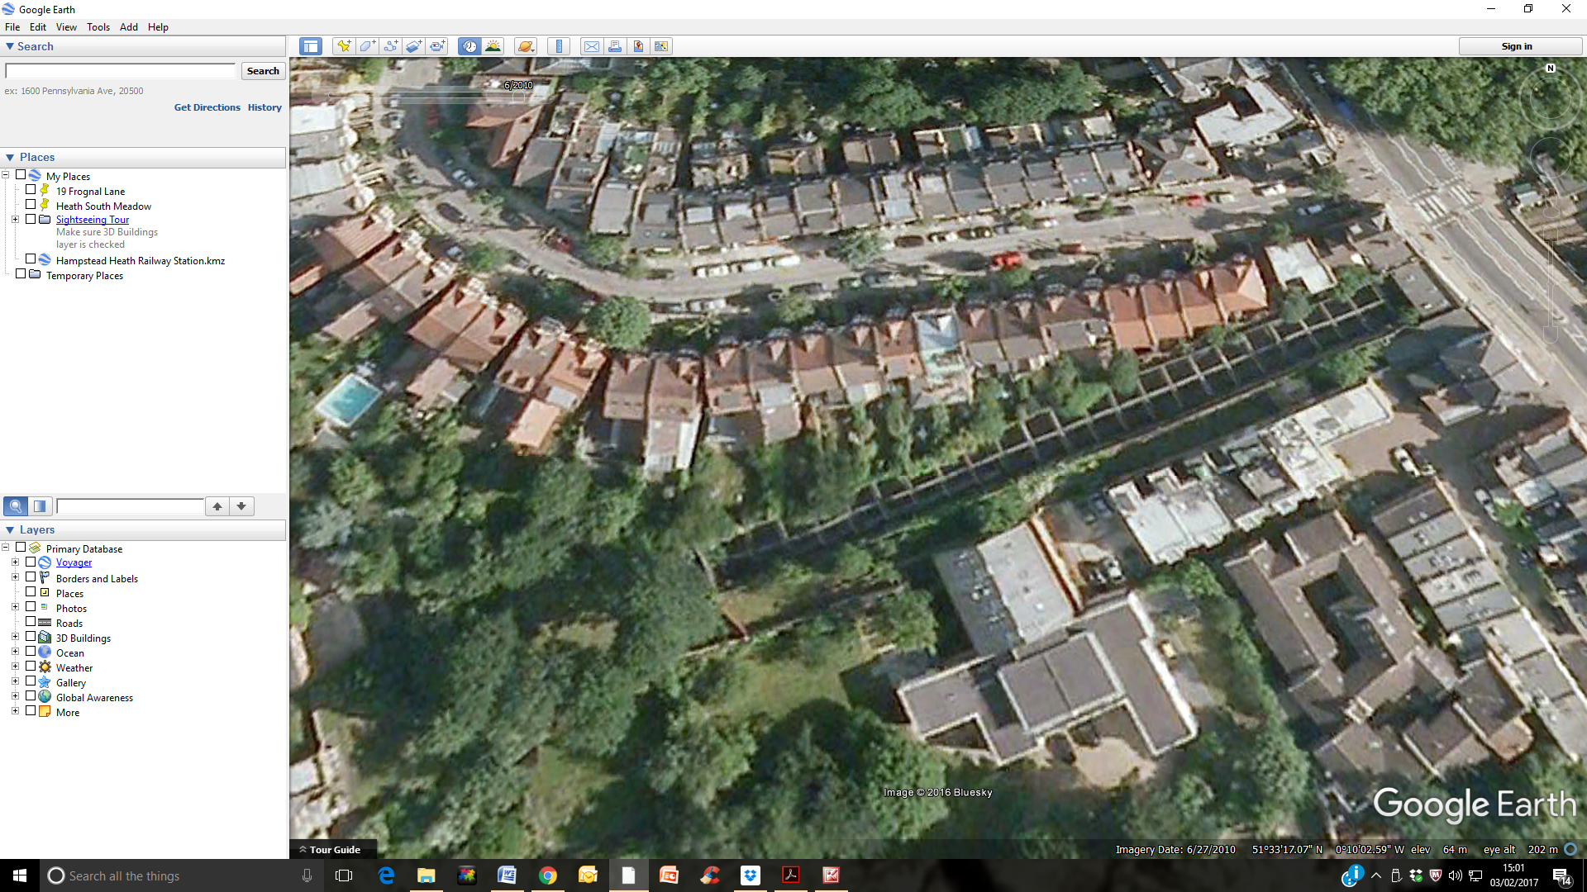This screenshot has height=892, width=1587.
Task: Check the 19 Frognal Lane checkbox
Action: [x=31, y=190]
